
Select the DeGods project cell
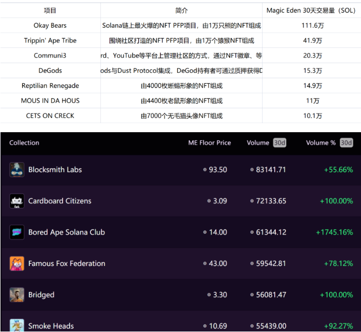pos(50,71)
